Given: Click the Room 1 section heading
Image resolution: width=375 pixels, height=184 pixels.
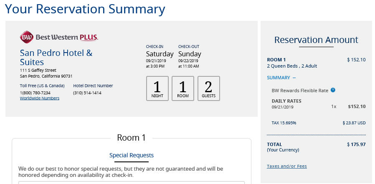Looking at the screenshot, I should pyautogui.click(x=131, y=138).
